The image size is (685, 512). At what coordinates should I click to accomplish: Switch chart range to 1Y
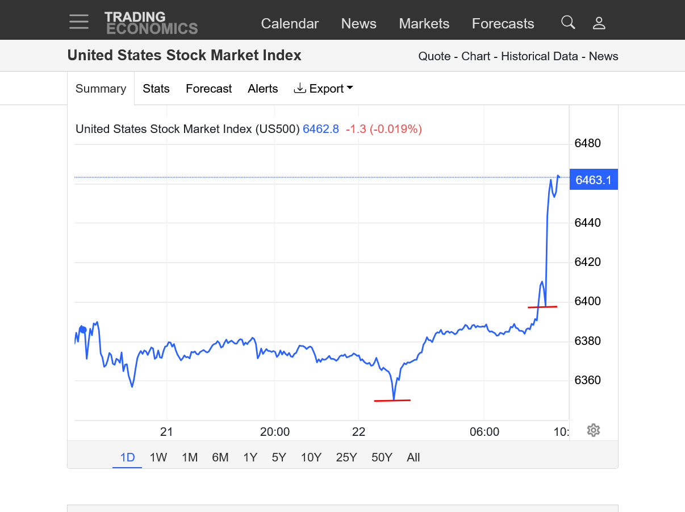click(x=250, y=457)
